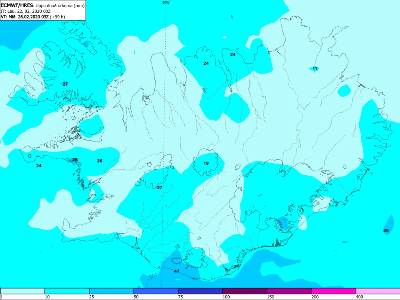Click the legend tick label "50"
The image size is (400, 300).
click(x=136, y=297)
